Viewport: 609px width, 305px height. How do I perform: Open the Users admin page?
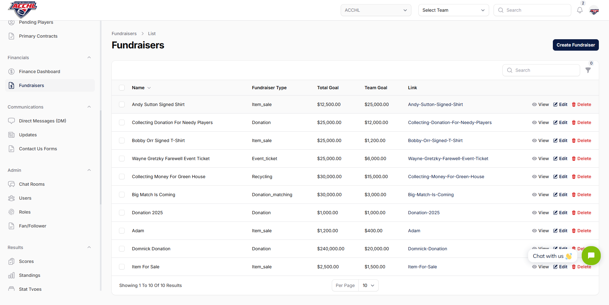(x=25, y=198)
